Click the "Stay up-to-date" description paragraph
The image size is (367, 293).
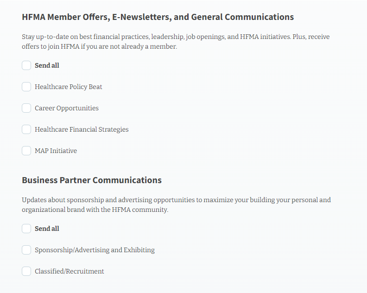point(176,41)
